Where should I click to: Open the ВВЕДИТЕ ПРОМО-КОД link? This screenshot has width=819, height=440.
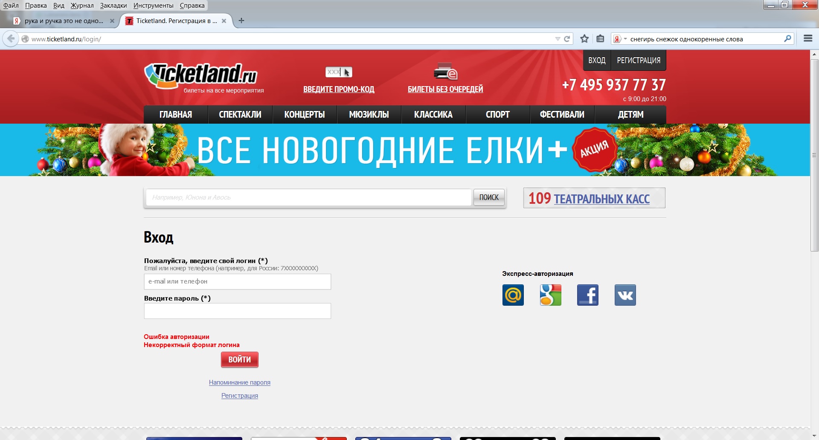click(339, 89)
